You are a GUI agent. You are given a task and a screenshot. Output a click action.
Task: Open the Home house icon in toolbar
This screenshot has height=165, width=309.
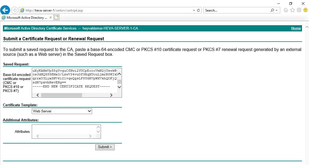(286, 10)
